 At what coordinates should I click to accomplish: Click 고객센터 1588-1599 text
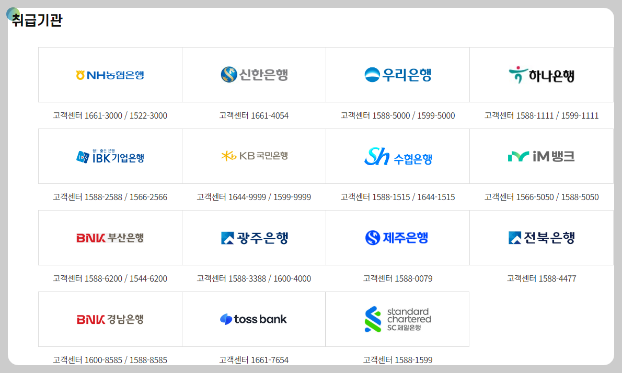pos(397,360)
